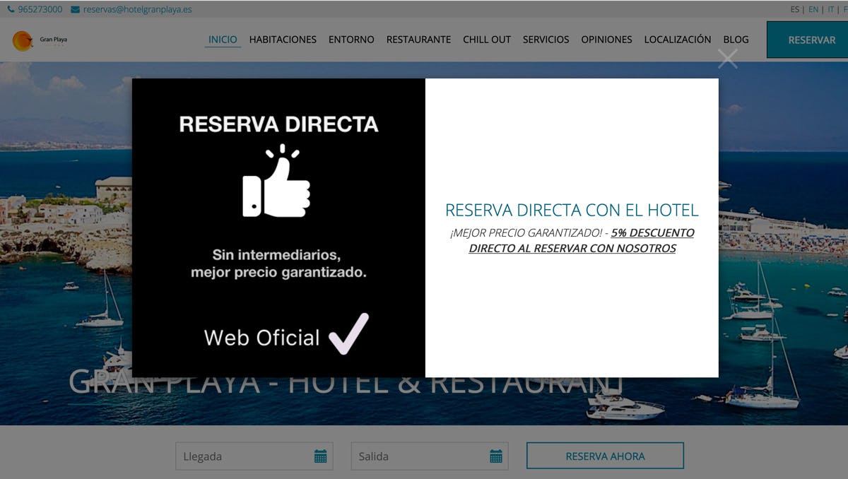This screenshot has width=848, height=479.
Task: Go to the RESTAURANTE page
Action: [418, 40]
